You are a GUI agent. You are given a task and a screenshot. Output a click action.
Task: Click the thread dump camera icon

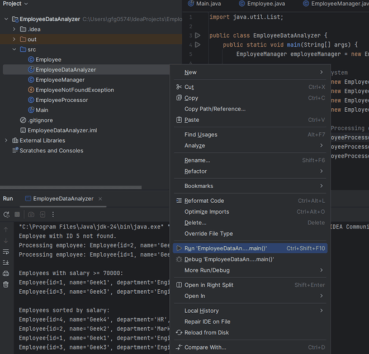[31, 214]
